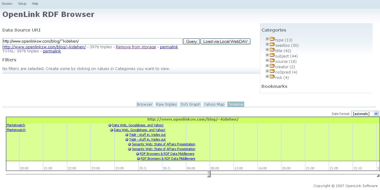Expand the ns0pred (4) category
The height and width of the screenshot is (190, 380).
tap(267, 71)
